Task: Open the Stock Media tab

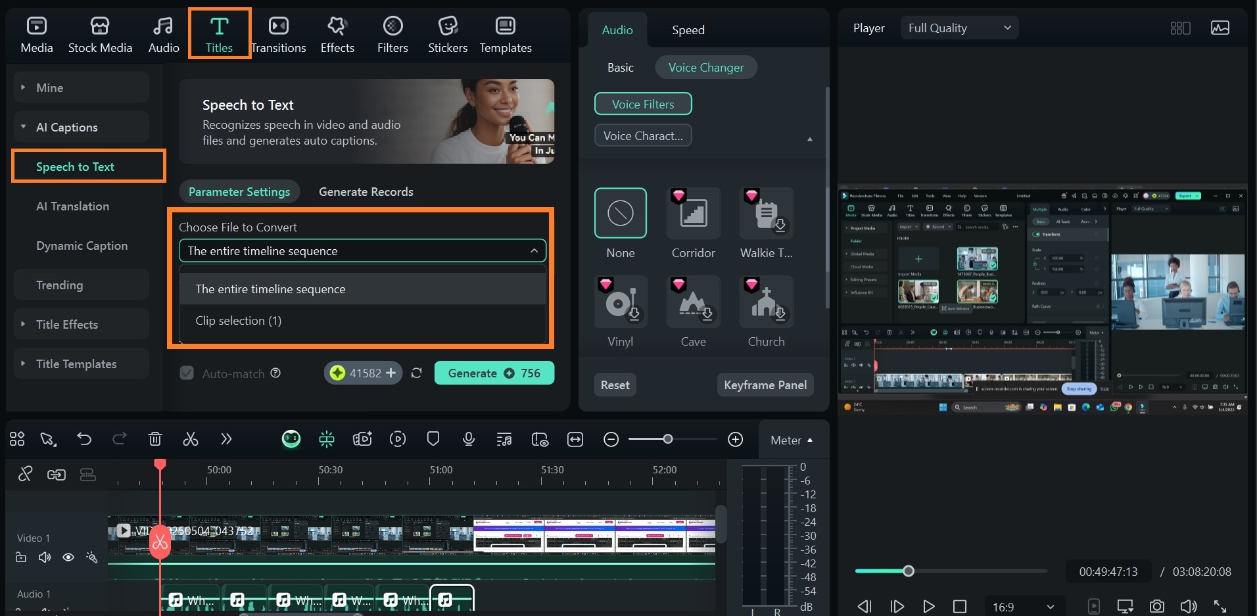Action: (100, 35)
